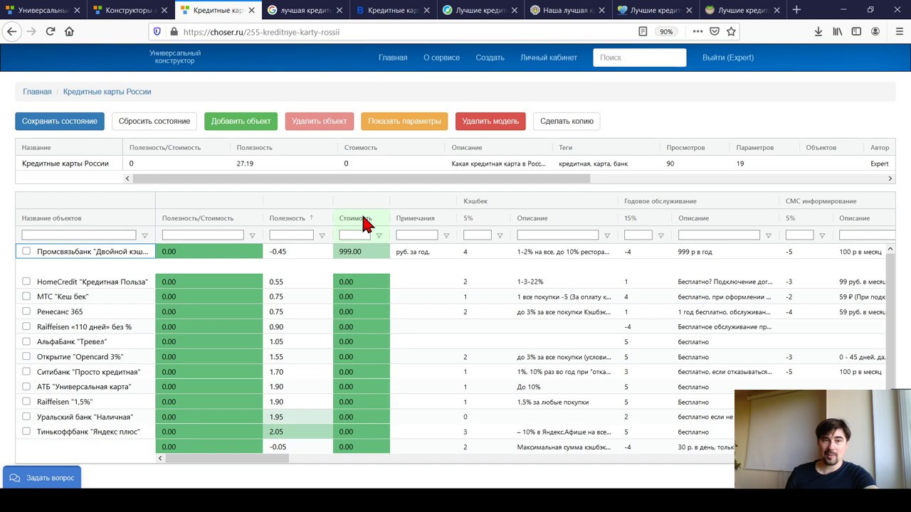The width and height of the screenshot is (911, 512).
Task: Log out via Выйти (Expert) link
Action: point(728,58)
